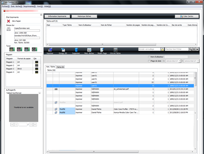The width and height of the screenshot is (204, 154).
Task: Click the Magasin 4 paper quantity icon
Action: (x=37, y=72)
